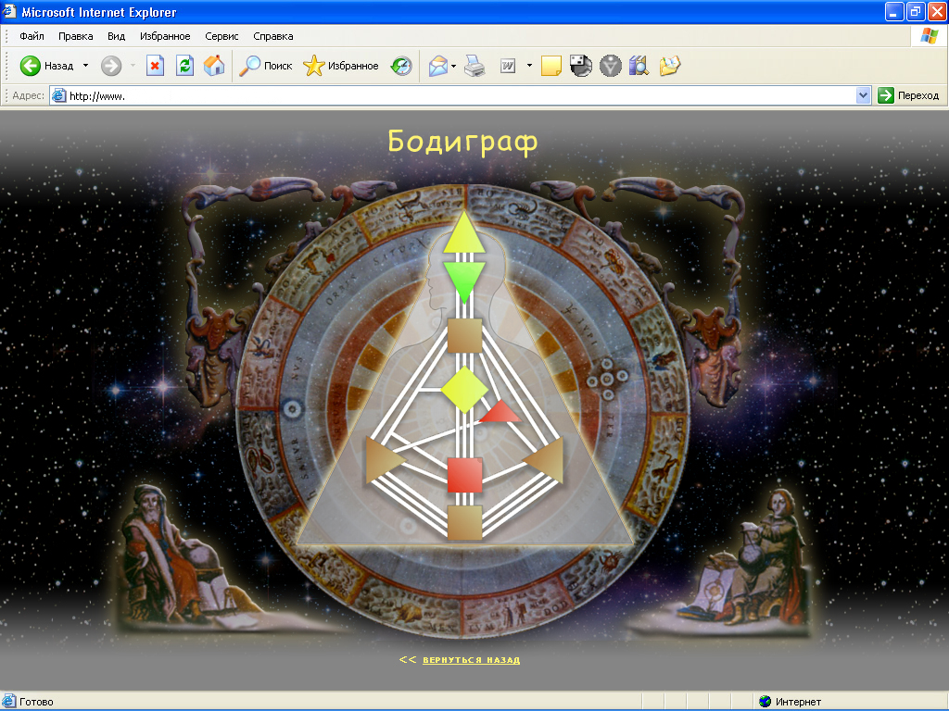Click the red Sacral center square
Image resolution: width=949 pixels, height=711 pixels.
pos(464,475)
